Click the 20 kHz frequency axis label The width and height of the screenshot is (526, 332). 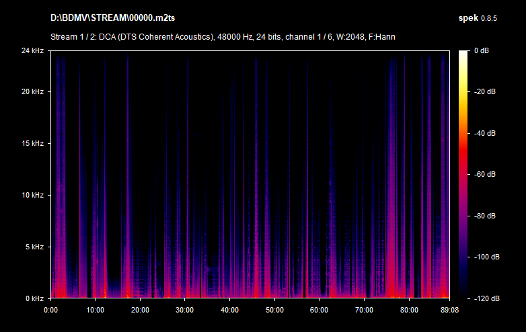tap(32, 91)
